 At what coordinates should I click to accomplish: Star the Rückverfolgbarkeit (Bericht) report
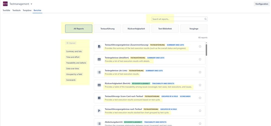pyautogui.click(x=200, y=85)
